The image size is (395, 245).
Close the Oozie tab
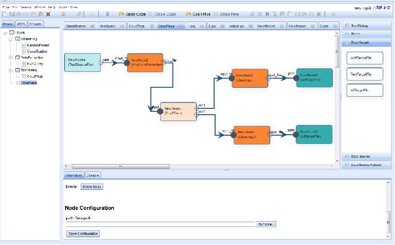point(335,26)
